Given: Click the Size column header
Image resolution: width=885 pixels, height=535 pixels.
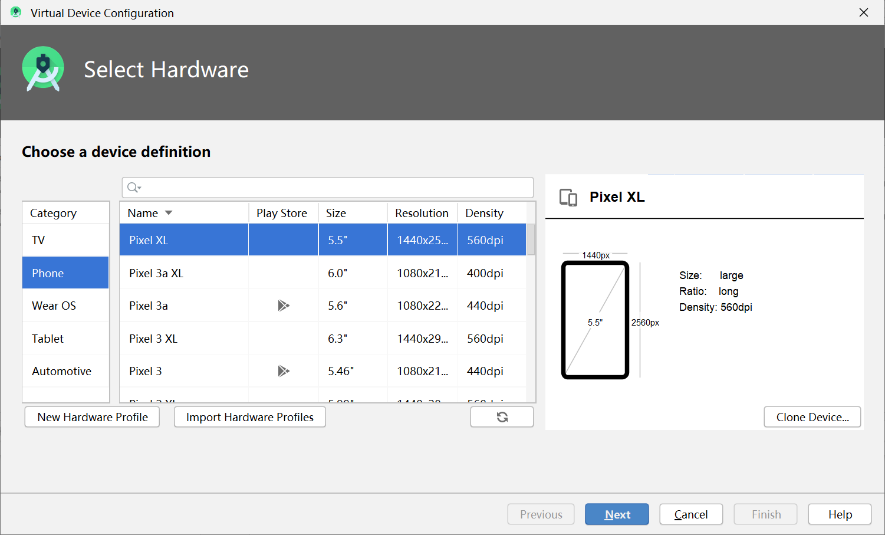Looking at the screenshot, I should pos(353,213).
